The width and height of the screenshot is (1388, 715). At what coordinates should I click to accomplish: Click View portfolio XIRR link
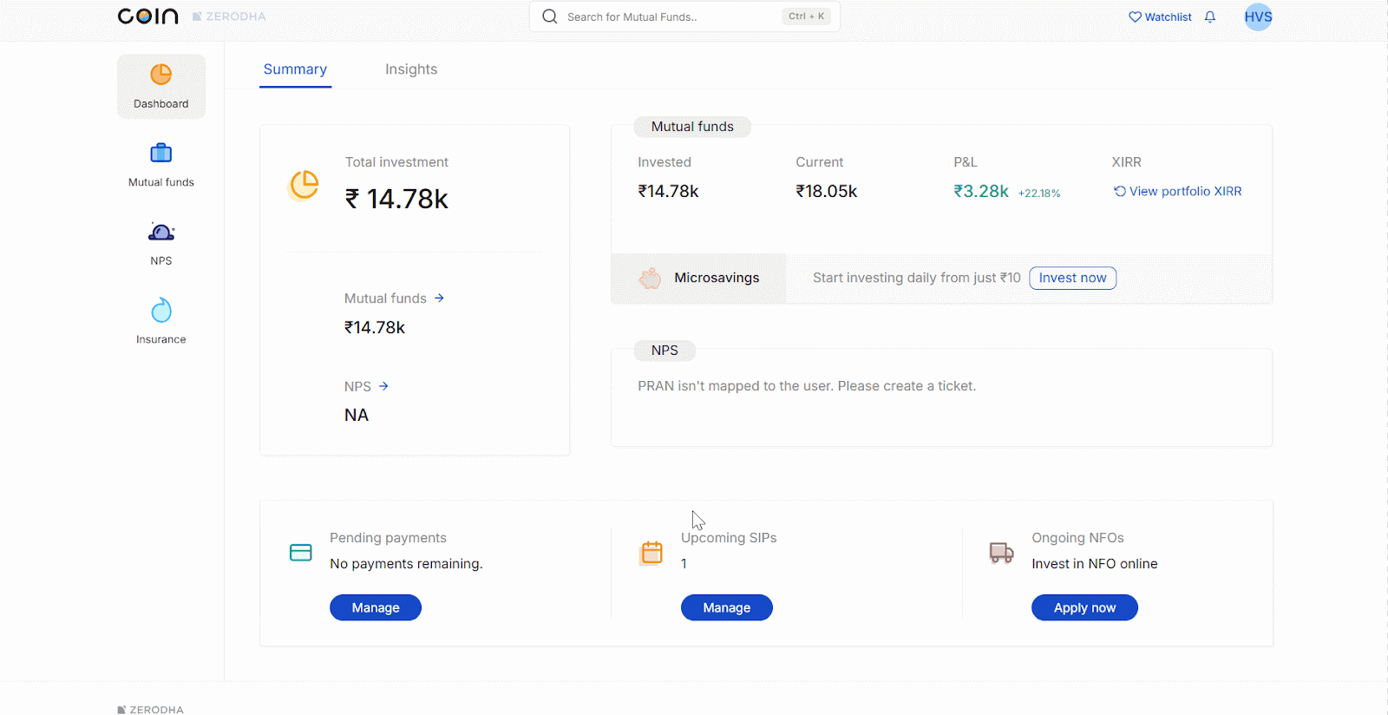pos(1177,192)
